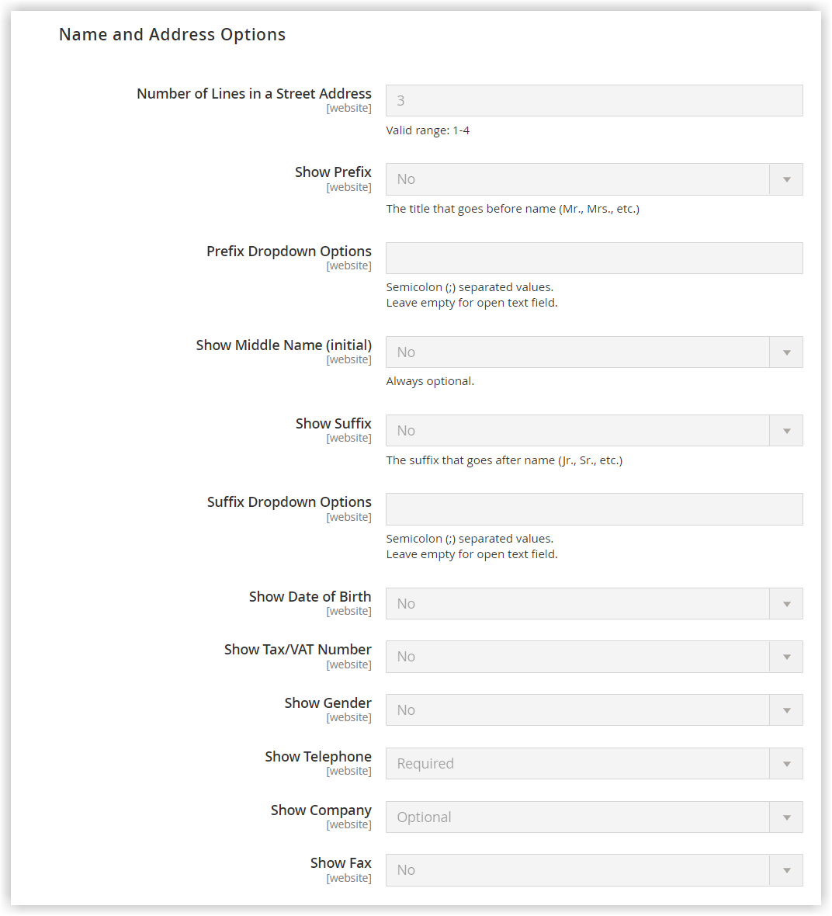The width and height of the screenshot is (832, 916).
Task: Open the Show Middle Name dropdown arrow
Action: pos(786,352)
